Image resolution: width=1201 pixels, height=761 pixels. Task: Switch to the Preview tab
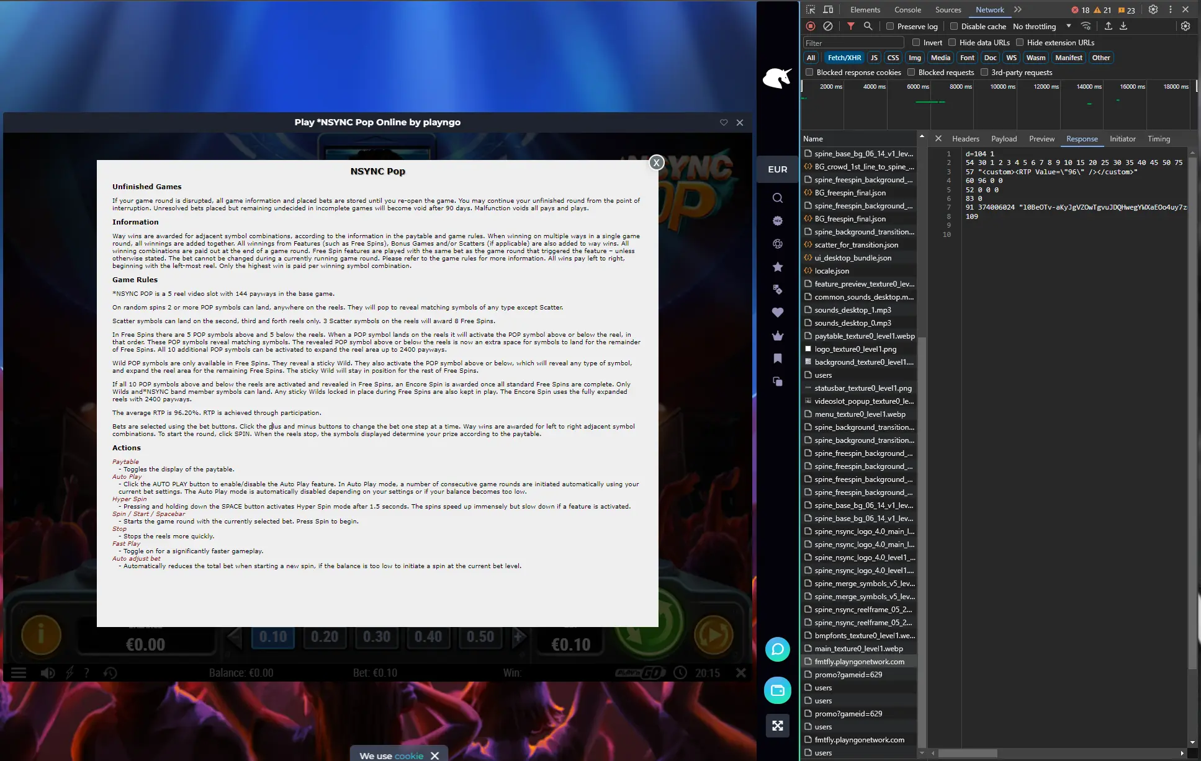1041,138
